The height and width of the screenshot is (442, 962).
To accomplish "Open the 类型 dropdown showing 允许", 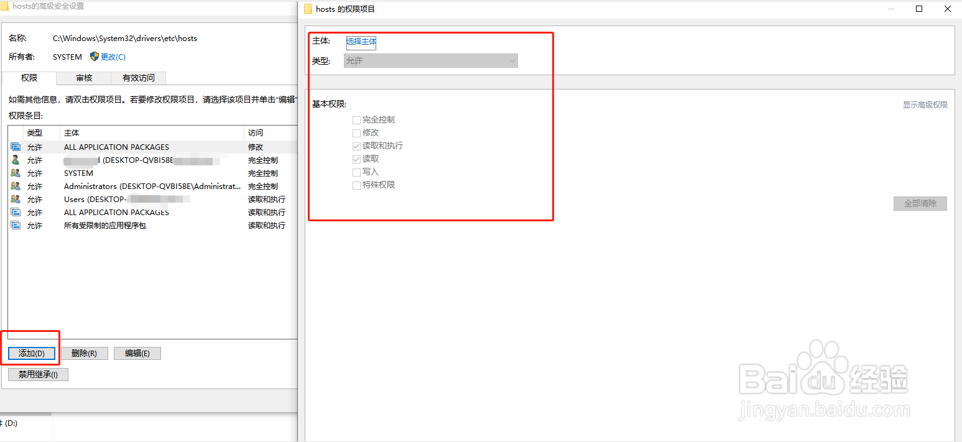I will click(431, 60).
